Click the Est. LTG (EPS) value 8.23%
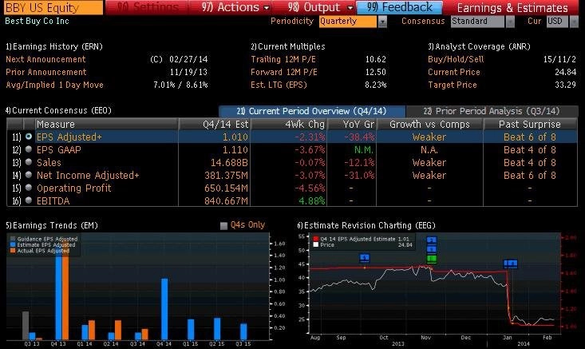The image size is (585, 349). 375,85
